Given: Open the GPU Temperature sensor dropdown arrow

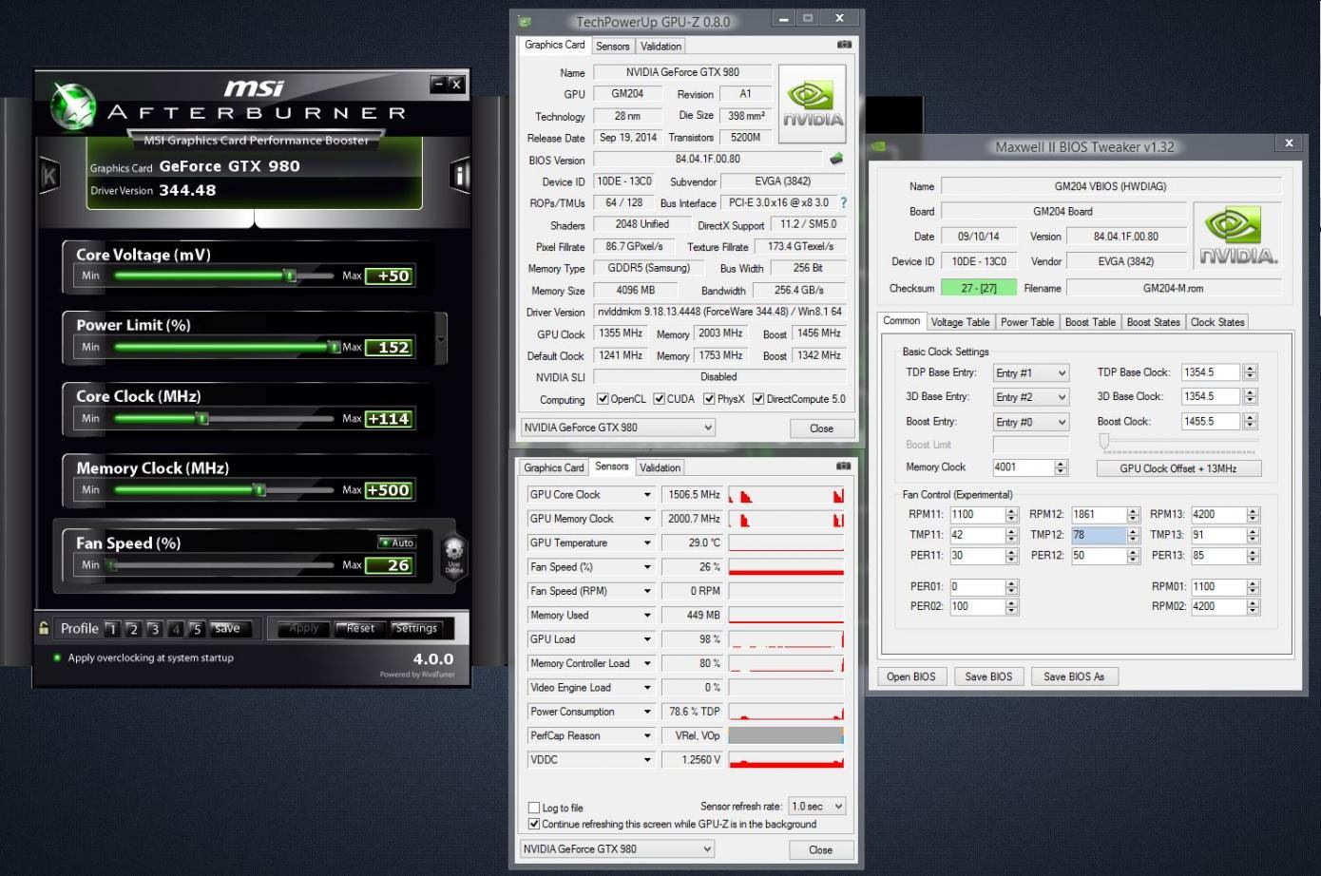Looking at the screenshot, I should pyautogui.click(x=647, y=543).
